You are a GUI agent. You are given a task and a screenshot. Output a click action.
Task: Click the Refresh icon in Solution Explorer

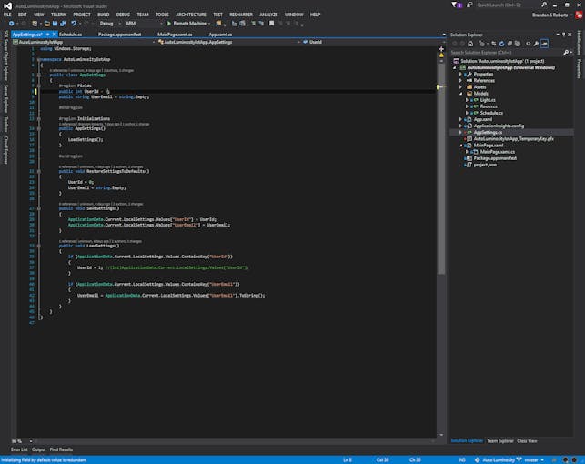(502, 44)
